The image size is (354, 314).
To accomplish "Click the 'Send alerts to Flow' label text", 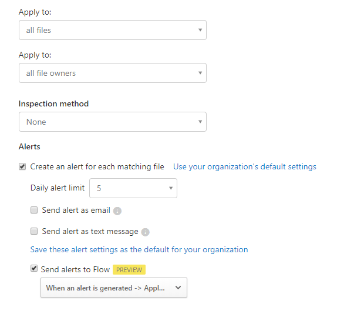I will [x=75, y=269].
